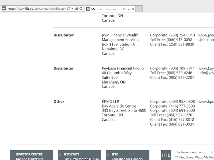
Task: Open the KPMG website link
Action: (206, 102)
